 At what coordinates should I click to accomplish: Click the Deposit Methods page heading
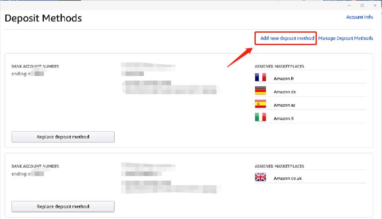coord(43,18)
